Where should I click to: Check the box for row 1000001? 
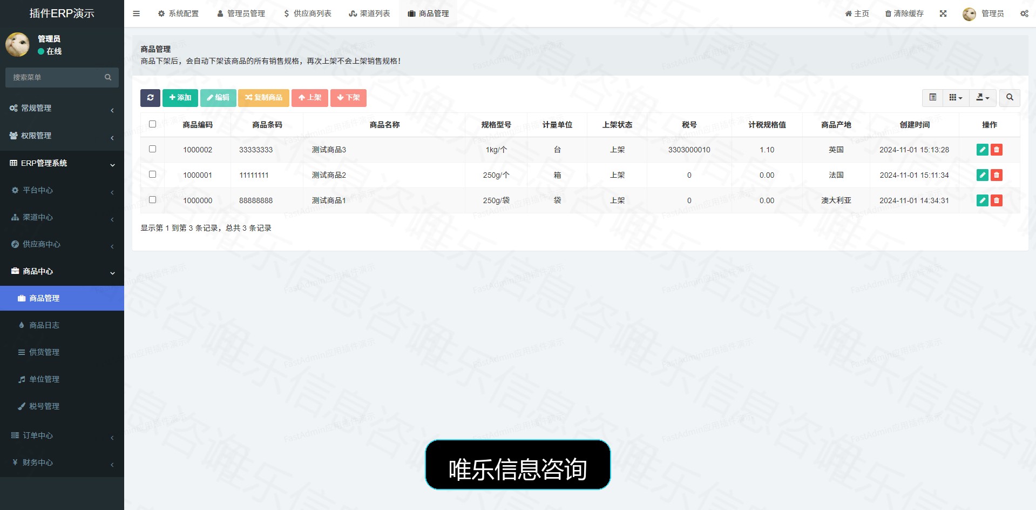click(x=152, y=175)
